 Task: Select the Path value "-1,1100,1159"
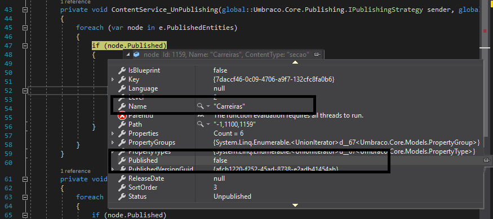coord(234,124)
